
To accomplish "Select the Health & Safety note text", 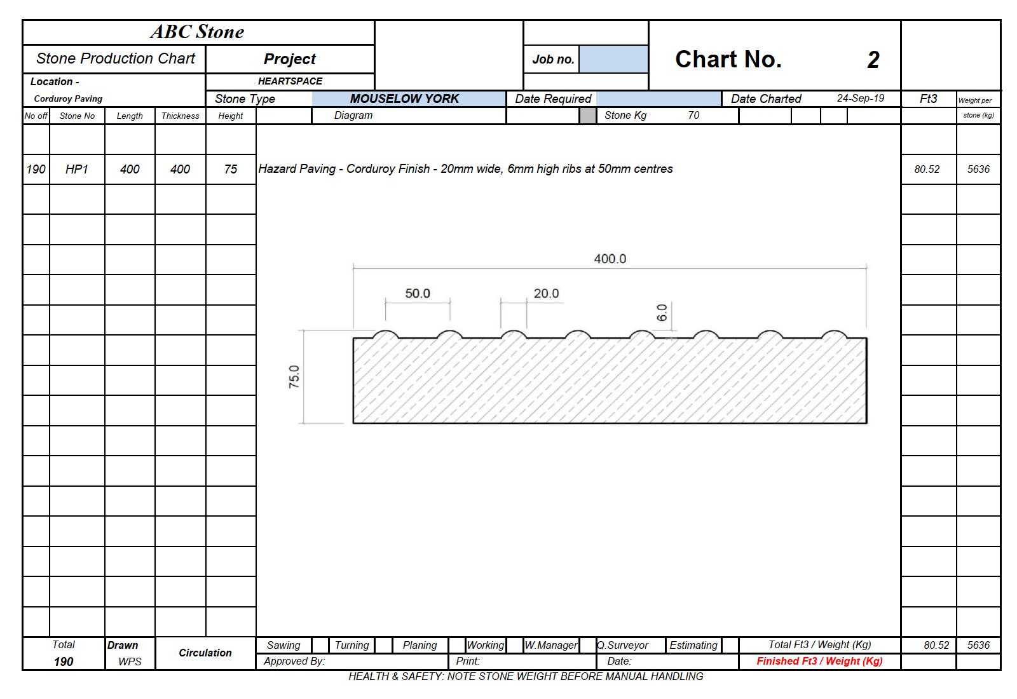I will 526,676.
